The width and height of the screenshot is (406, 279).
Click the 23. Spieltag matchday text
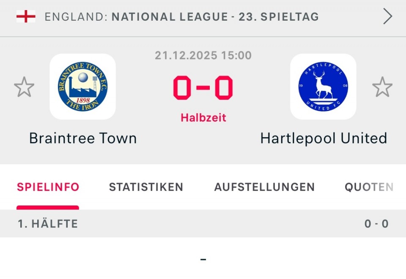279,17
